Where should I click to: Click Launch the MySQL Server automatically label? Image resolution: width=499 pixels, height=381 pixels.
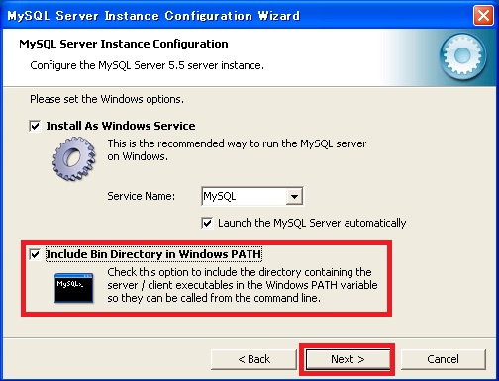click(312, 223)
